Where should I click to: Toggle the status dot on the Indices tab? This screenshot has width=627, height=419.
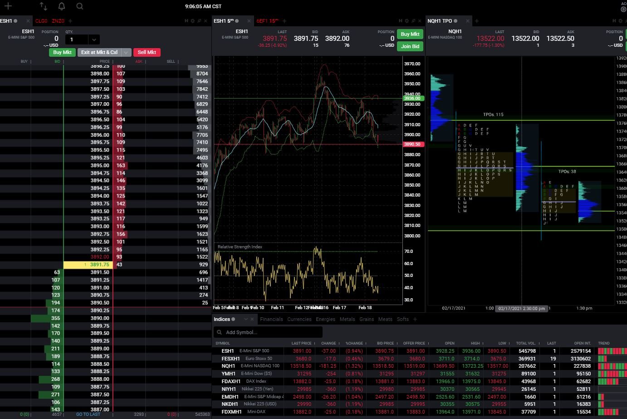[234, 319]
